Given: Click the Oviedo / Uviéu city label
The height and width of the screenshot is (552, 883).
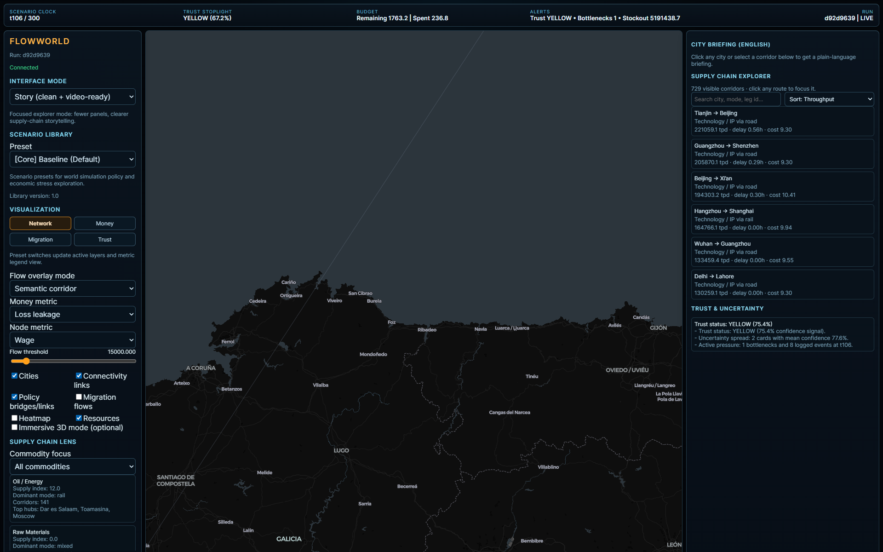Looking at the screenshot, I should click(x=627, y=370).
